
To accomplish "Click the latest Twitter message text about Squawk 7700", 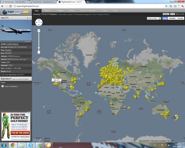I will click(x=84, y=14).
